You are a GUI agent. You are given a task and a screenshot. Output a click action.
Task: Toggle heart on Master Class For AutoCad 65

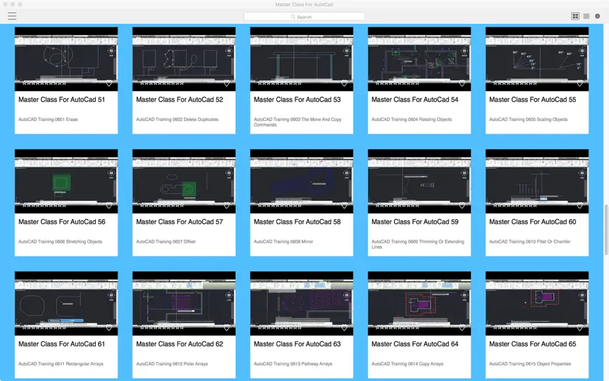pos(580,327)
